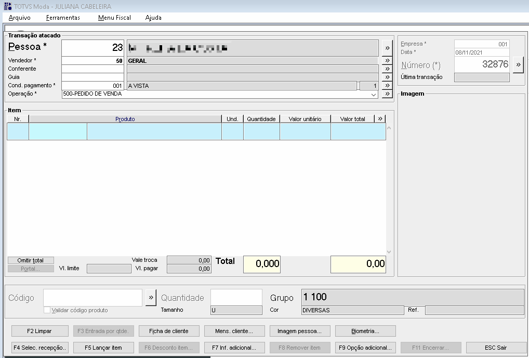Open lookup arrow on Guia row
529x358 pixels.
click(x=387, y=77)
